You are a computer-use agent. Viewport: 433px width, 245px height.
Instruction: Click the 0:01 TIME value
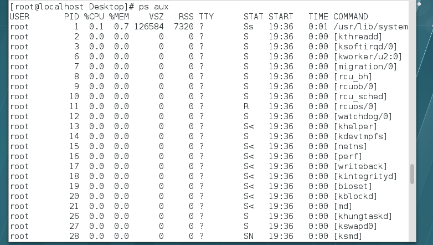(x=318, y=27)
